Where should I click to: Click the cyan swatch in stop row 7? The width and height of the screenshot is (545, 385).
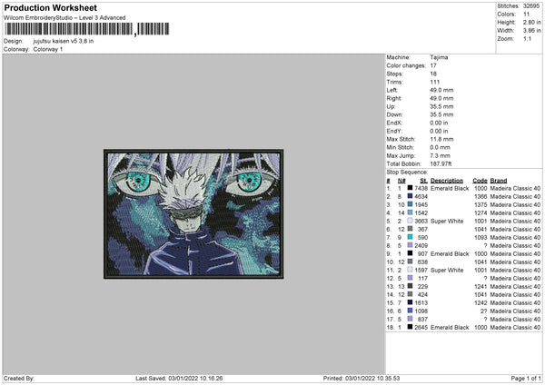(x=410, y=237)
